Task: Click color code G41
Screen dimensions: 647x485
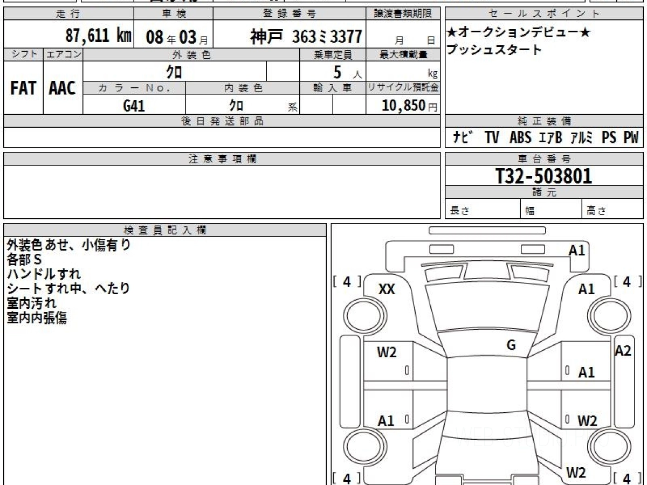Action: [x=134, y=106]
